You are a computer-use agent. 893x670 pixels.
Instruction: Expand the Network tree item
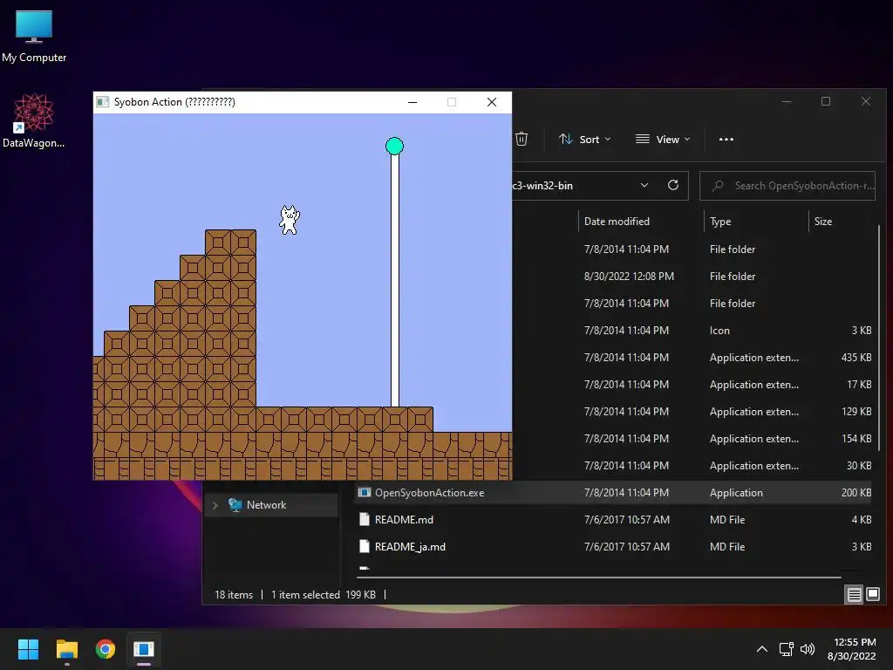click(x=215, y=505)
